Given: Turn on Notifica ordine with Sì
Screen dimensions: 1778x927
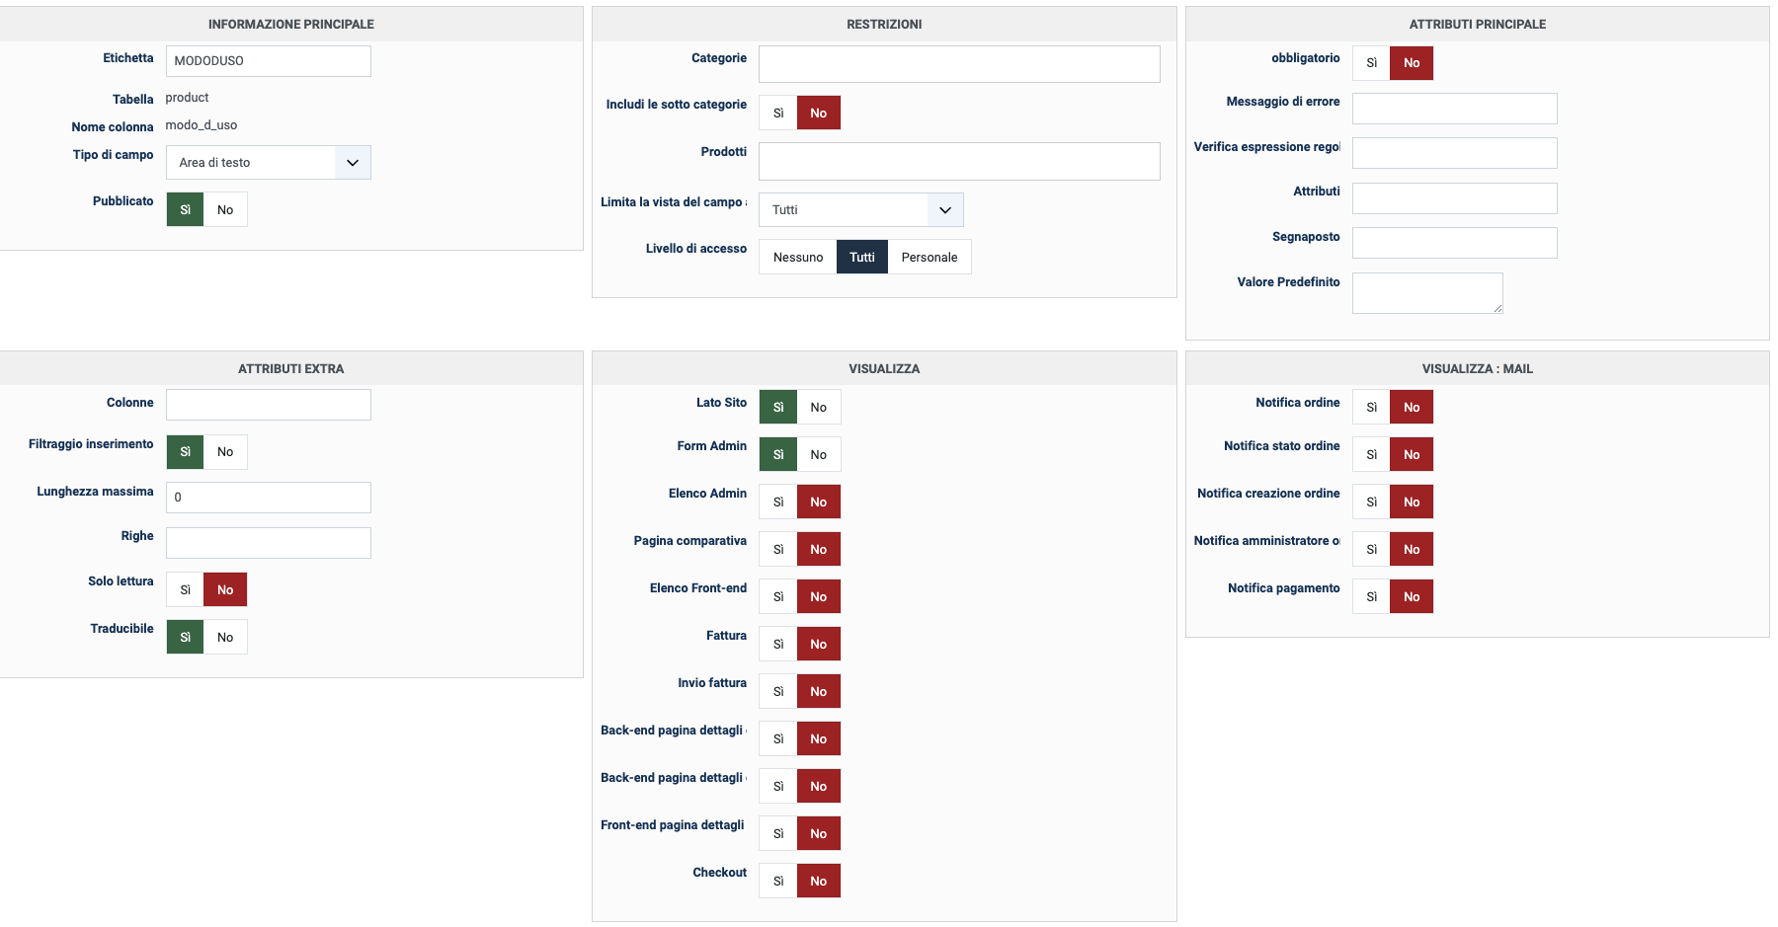Looking at the screenshot, I should tap(1371, 408).
